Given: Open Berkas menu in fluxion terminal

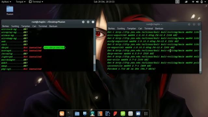Looking at the screenshot, I should [6, 26].
